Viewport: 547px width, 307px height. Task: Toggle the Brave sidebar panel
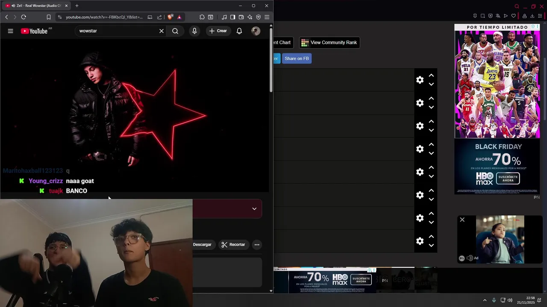click(232, 17)
